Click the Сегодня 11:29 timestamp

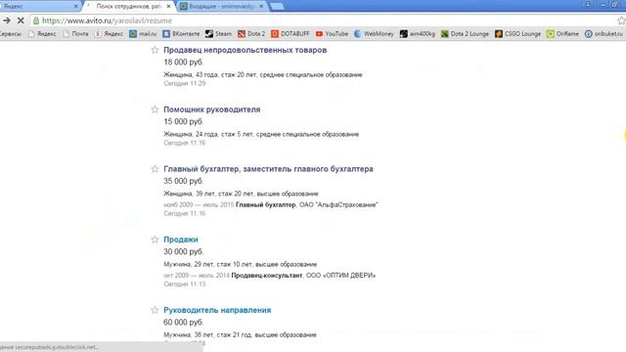tap(185, 83)
